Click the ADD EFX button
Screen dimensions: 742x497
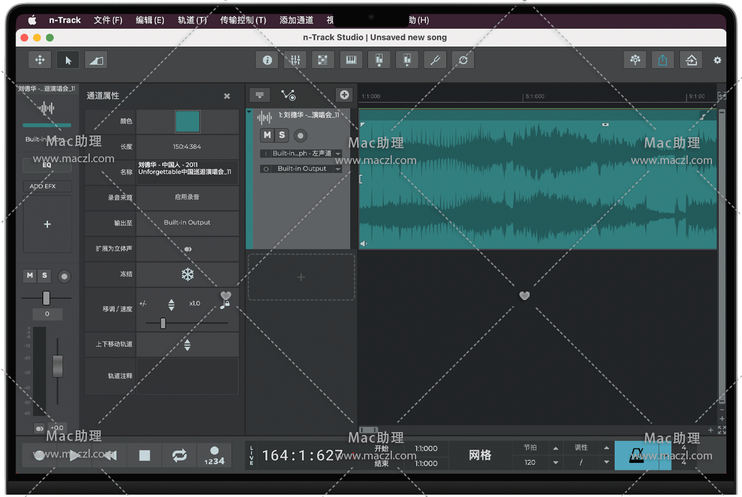(47, 187)
